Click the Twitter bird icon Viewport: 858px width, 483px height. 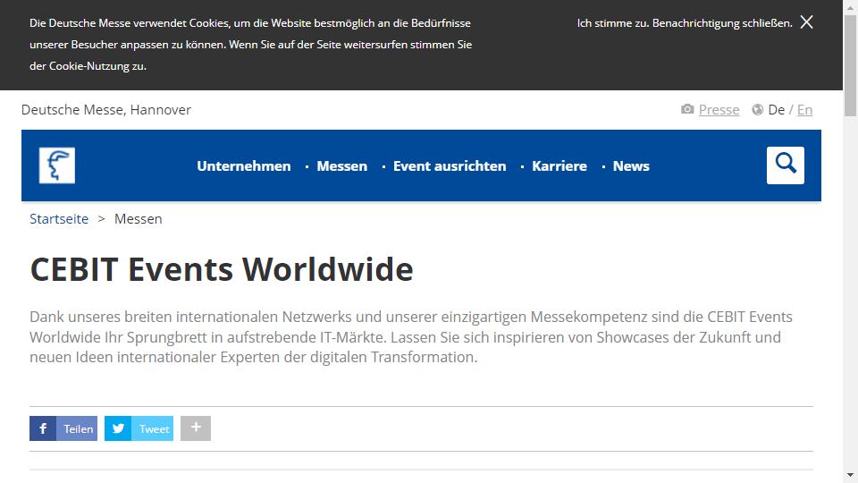point(118,428)
